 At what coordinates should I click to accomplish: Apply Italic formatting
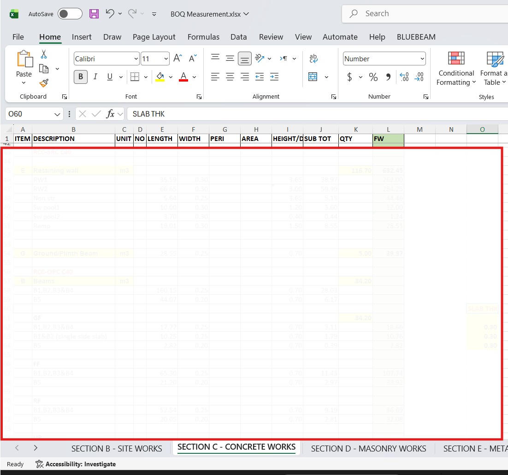pyautogui.click(x=95, y=77)
